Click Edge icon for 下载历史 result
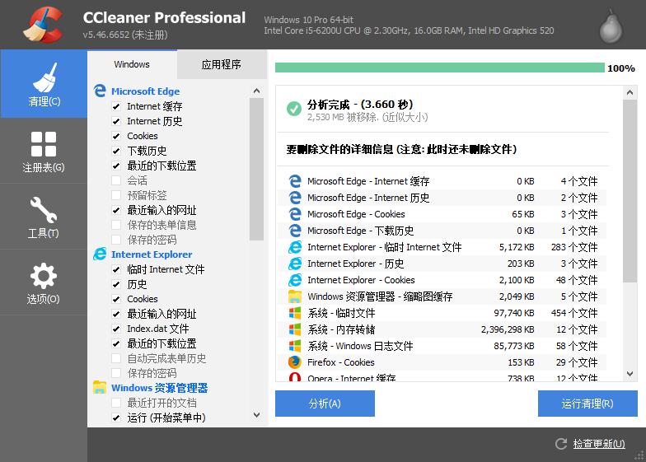Viewport: 646px width, 462px height. click(x=295, y=231)
